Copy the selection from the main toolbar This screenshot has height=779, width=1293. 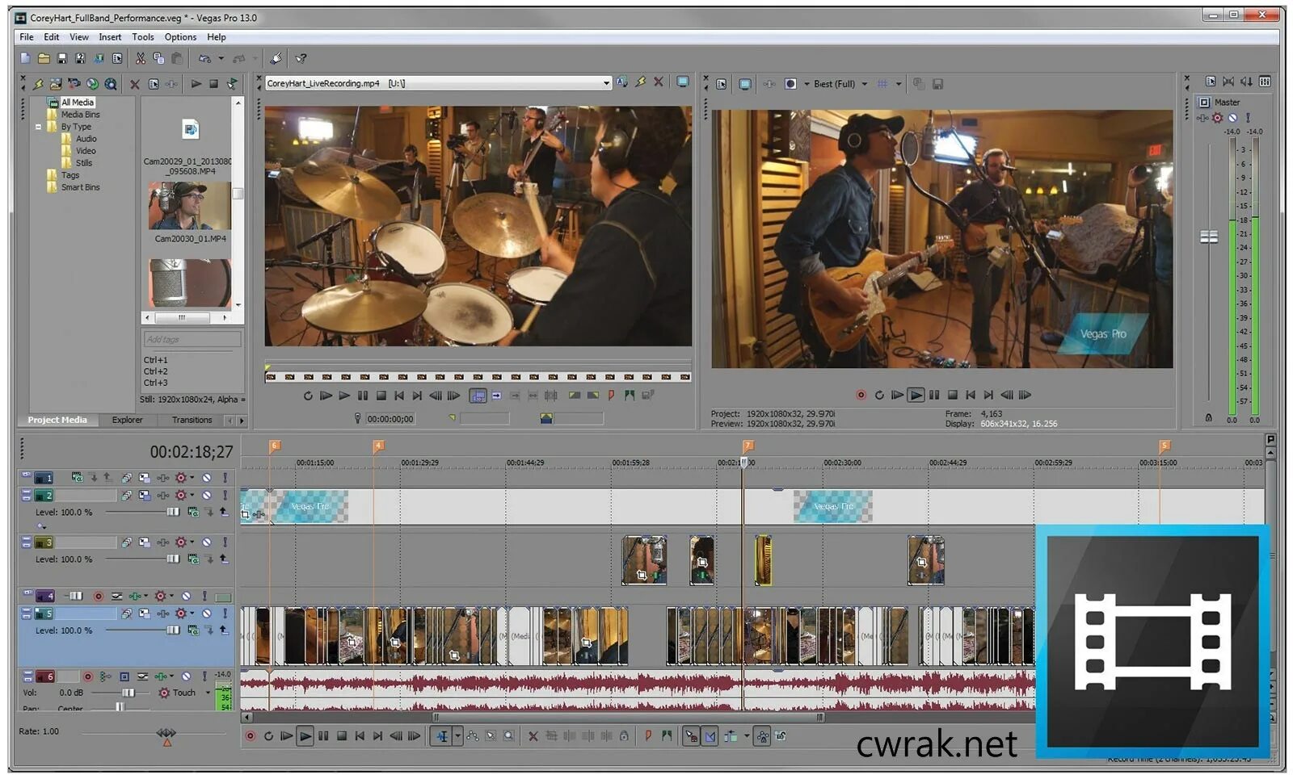point(158,58)
